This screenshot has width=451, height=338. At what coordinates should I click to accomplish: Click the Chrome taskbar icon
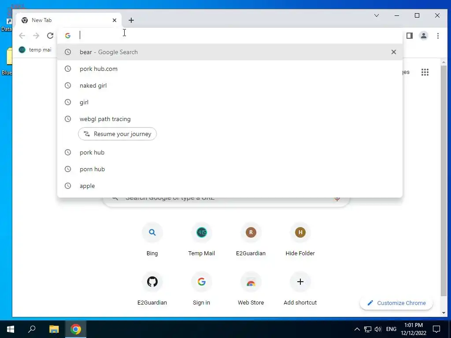tap(76, 329)
